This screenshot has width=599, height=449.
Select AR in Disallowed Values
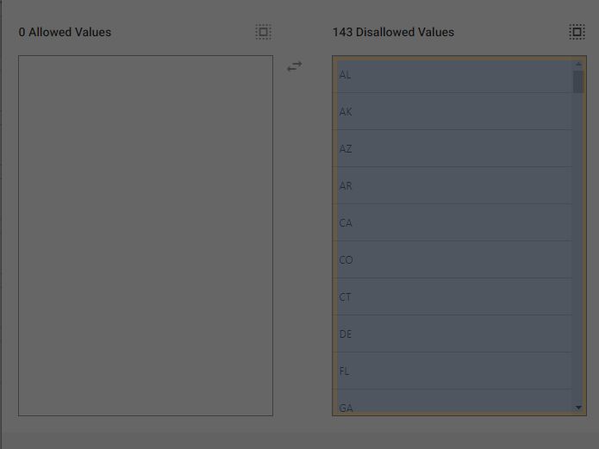pyautogui.click(x=452, y=185)
